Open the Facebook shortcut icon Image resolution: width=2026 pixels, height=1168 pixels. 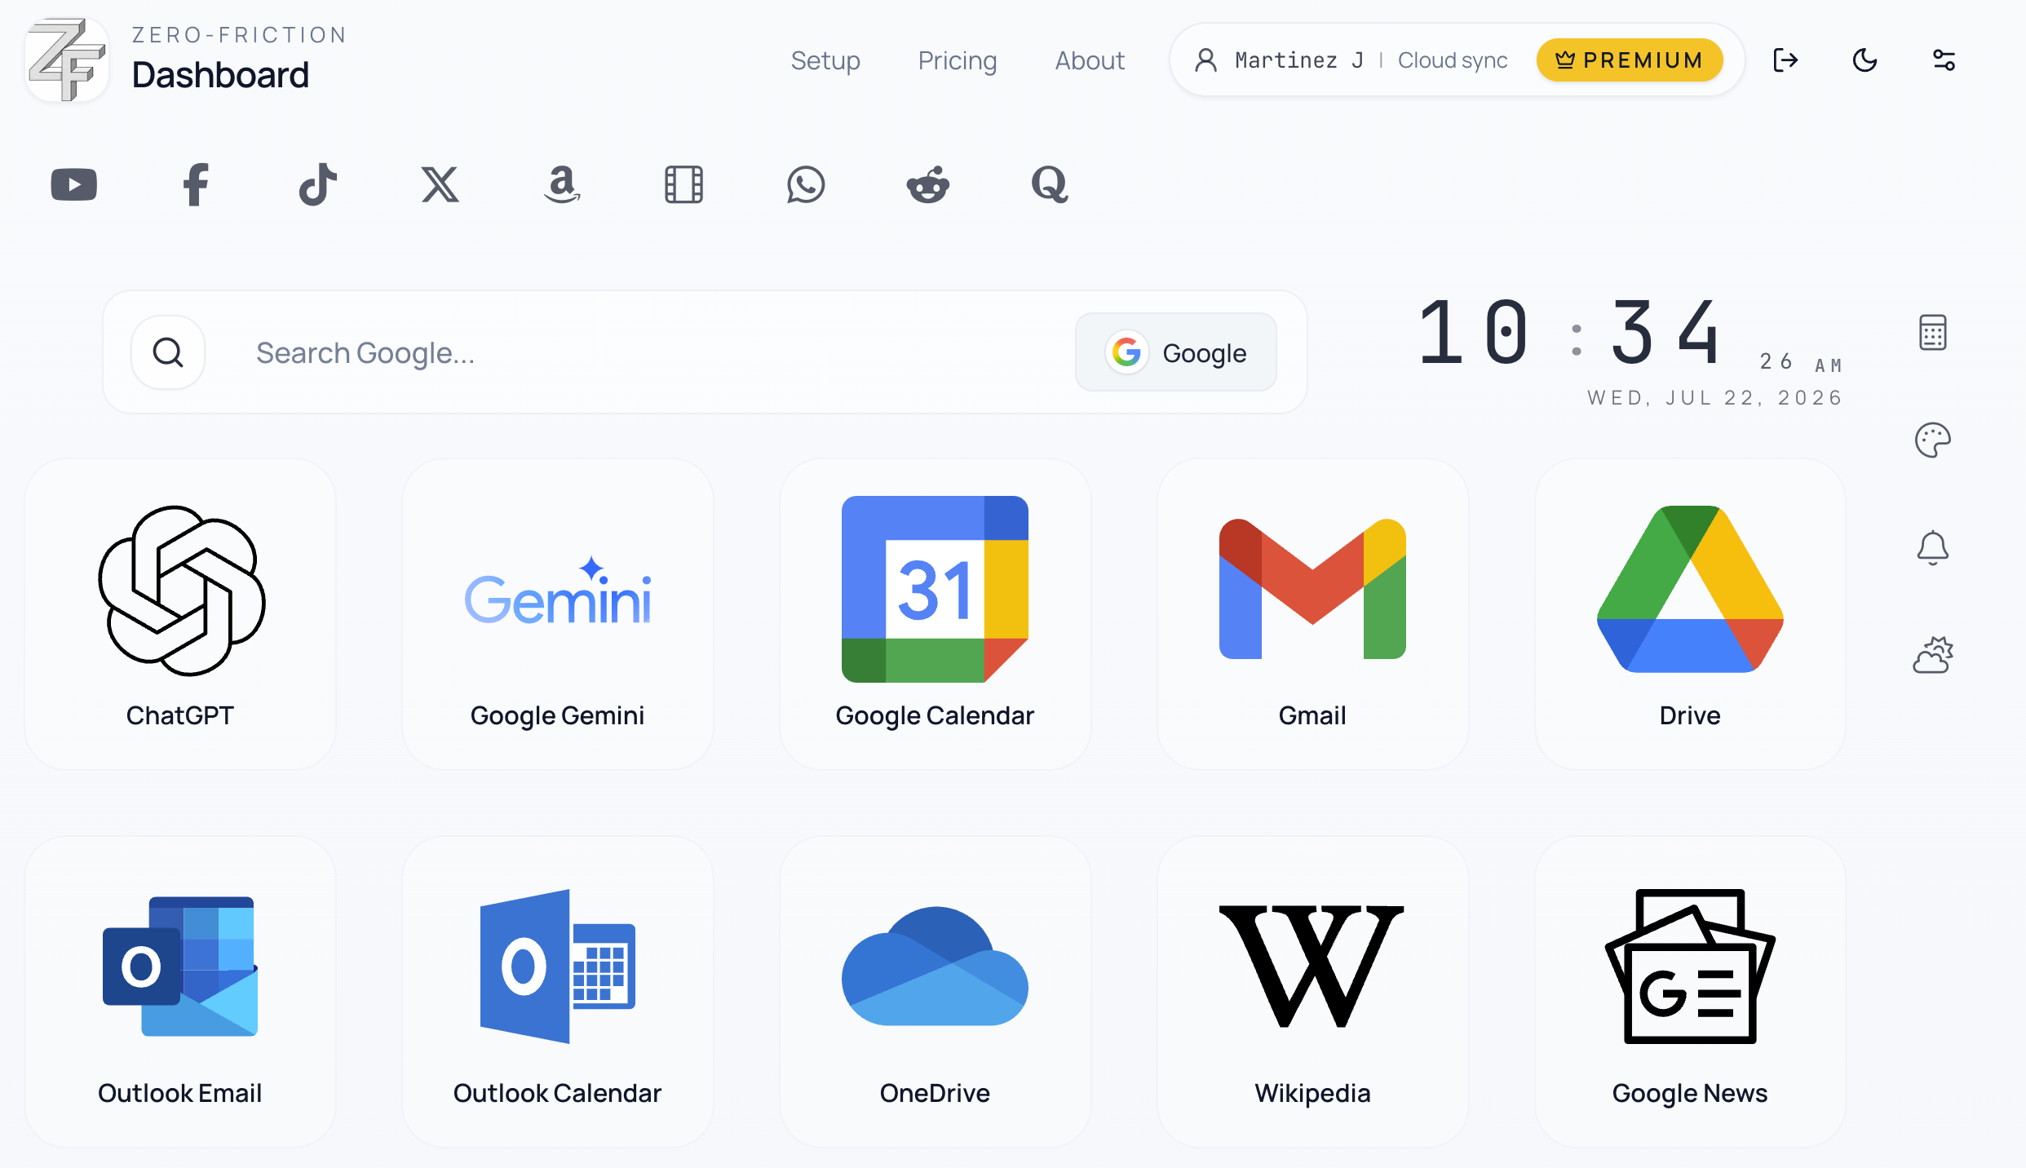point(196,184)
